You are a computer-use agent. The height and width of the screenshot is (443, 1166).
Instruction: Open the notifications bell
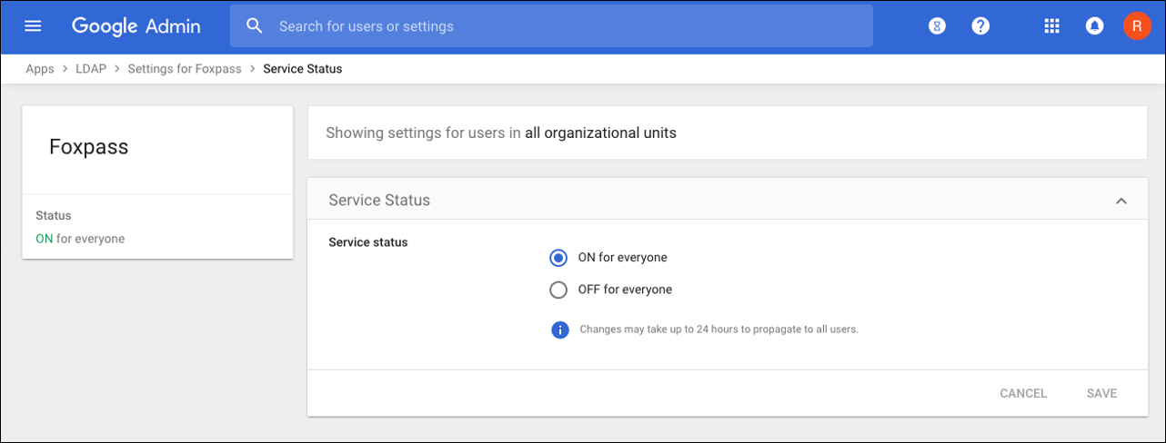coord(1095,26)
